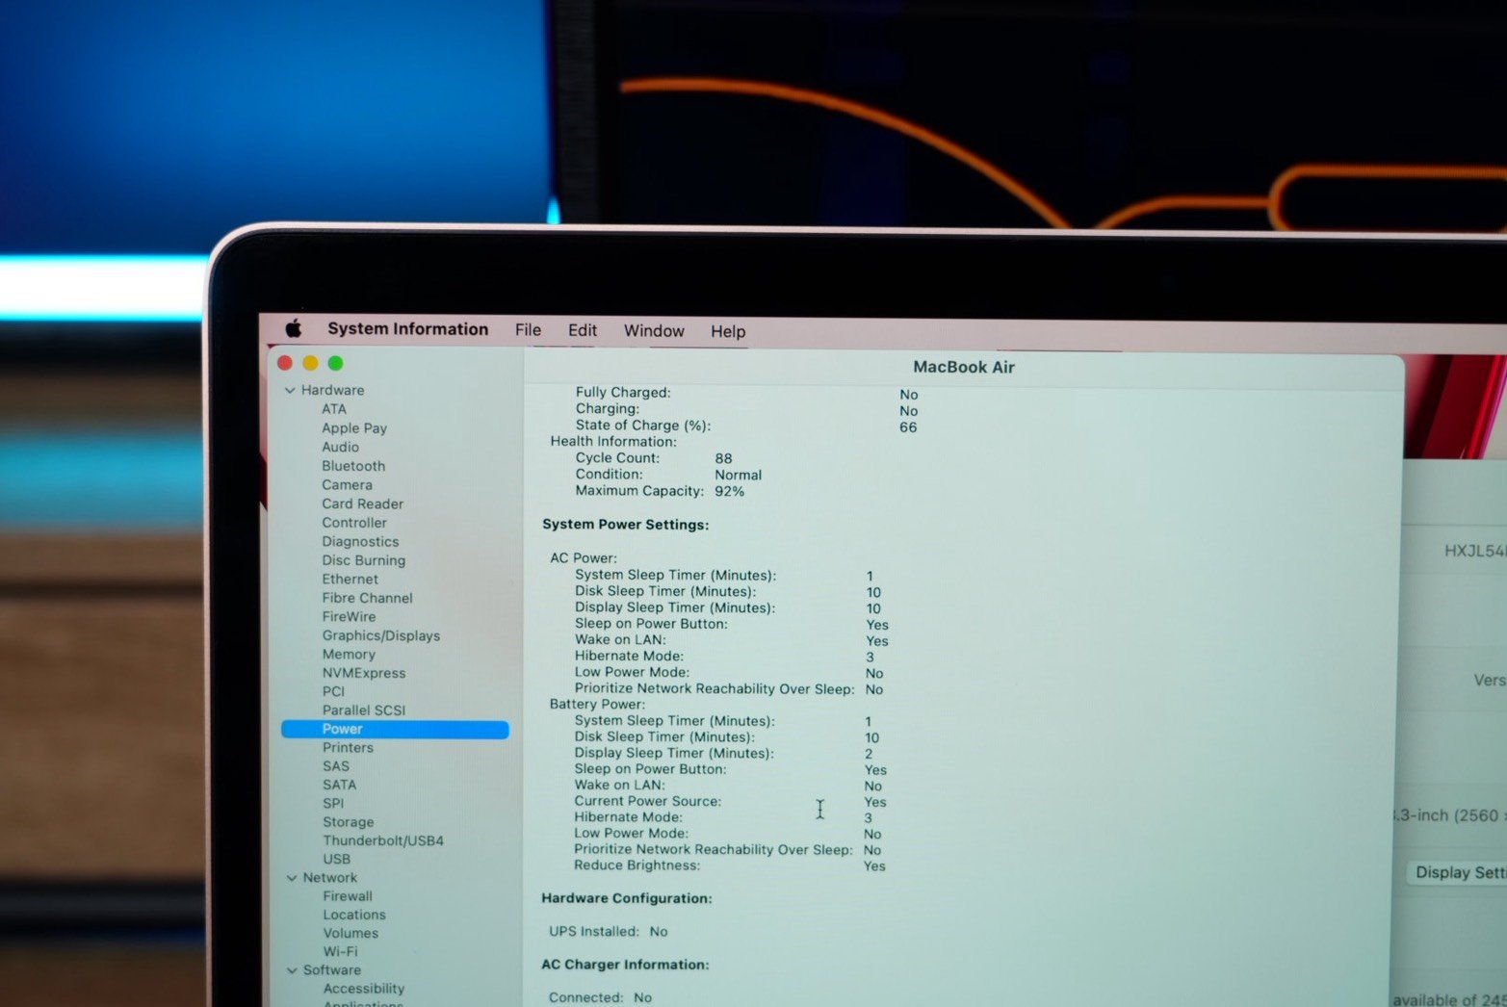Select Firewall under Network
The image size is (1507, 1007).
348,896
